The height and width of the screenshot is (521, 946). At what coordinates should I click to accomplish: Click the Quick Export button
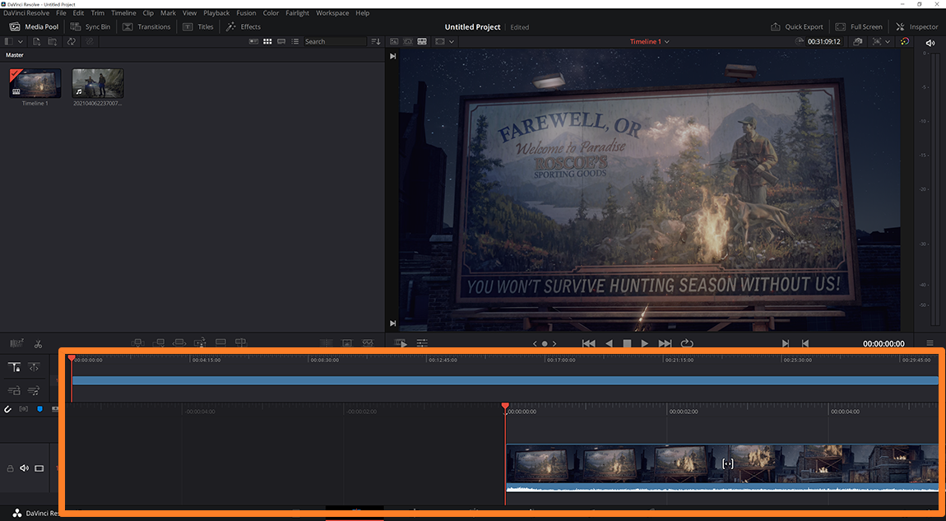797,26
